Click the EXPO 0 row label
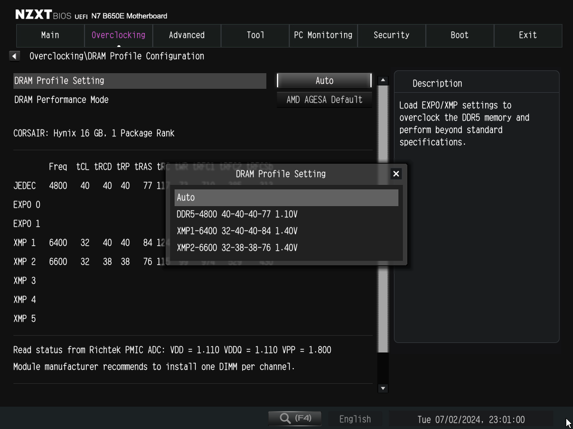Viewport: 573px width, 429px height. pos(27,204)
